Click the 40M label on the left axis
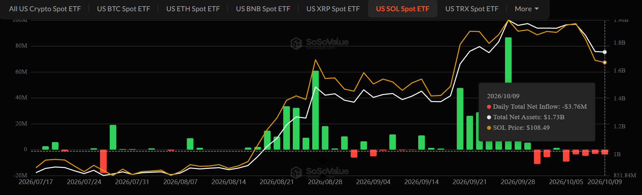The image size is (642, 195). pyautogui.click(x=21, y=97)
